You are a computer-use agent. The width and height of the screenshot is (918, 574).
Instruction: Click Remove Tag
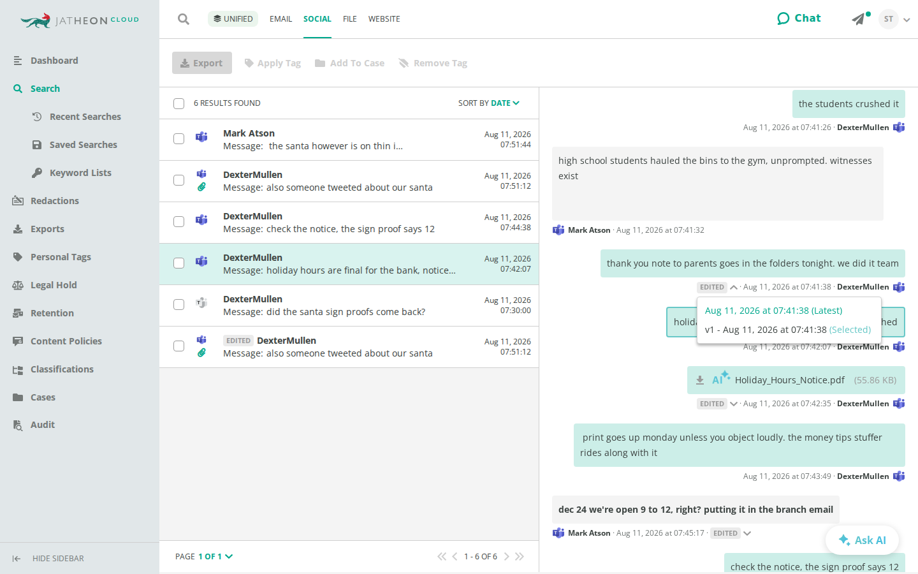tap(433, 63)
